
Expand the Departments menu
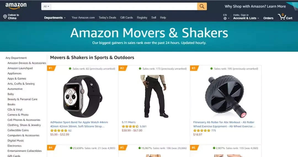tap(55, 18)
